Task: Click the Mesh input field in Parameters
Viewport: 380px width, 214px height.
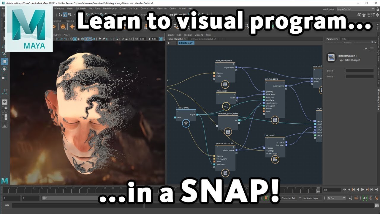Action: point(360,77)
